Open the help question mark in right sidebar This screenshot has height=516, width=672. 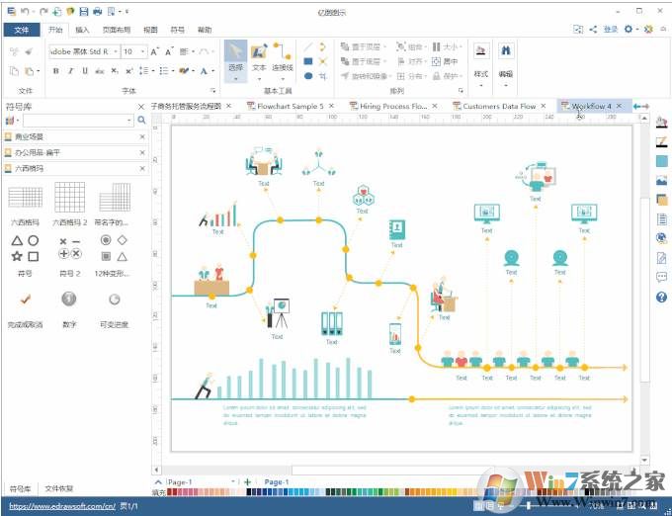[x=661, y=297]
